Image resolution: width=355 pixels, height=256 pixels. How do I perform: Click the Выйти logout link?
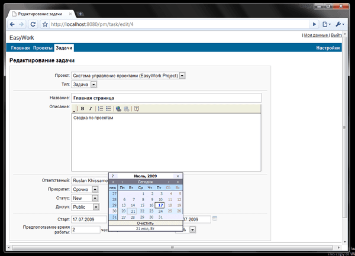point(337,35)
